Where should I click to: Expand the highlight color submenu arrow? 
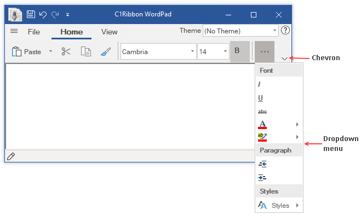[x=297, y=137]
